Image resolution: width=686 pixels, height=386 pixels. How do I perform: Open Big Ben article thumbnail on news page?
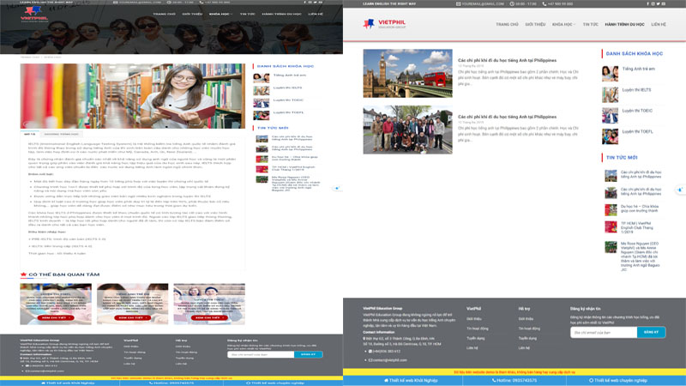pos(408,73)
